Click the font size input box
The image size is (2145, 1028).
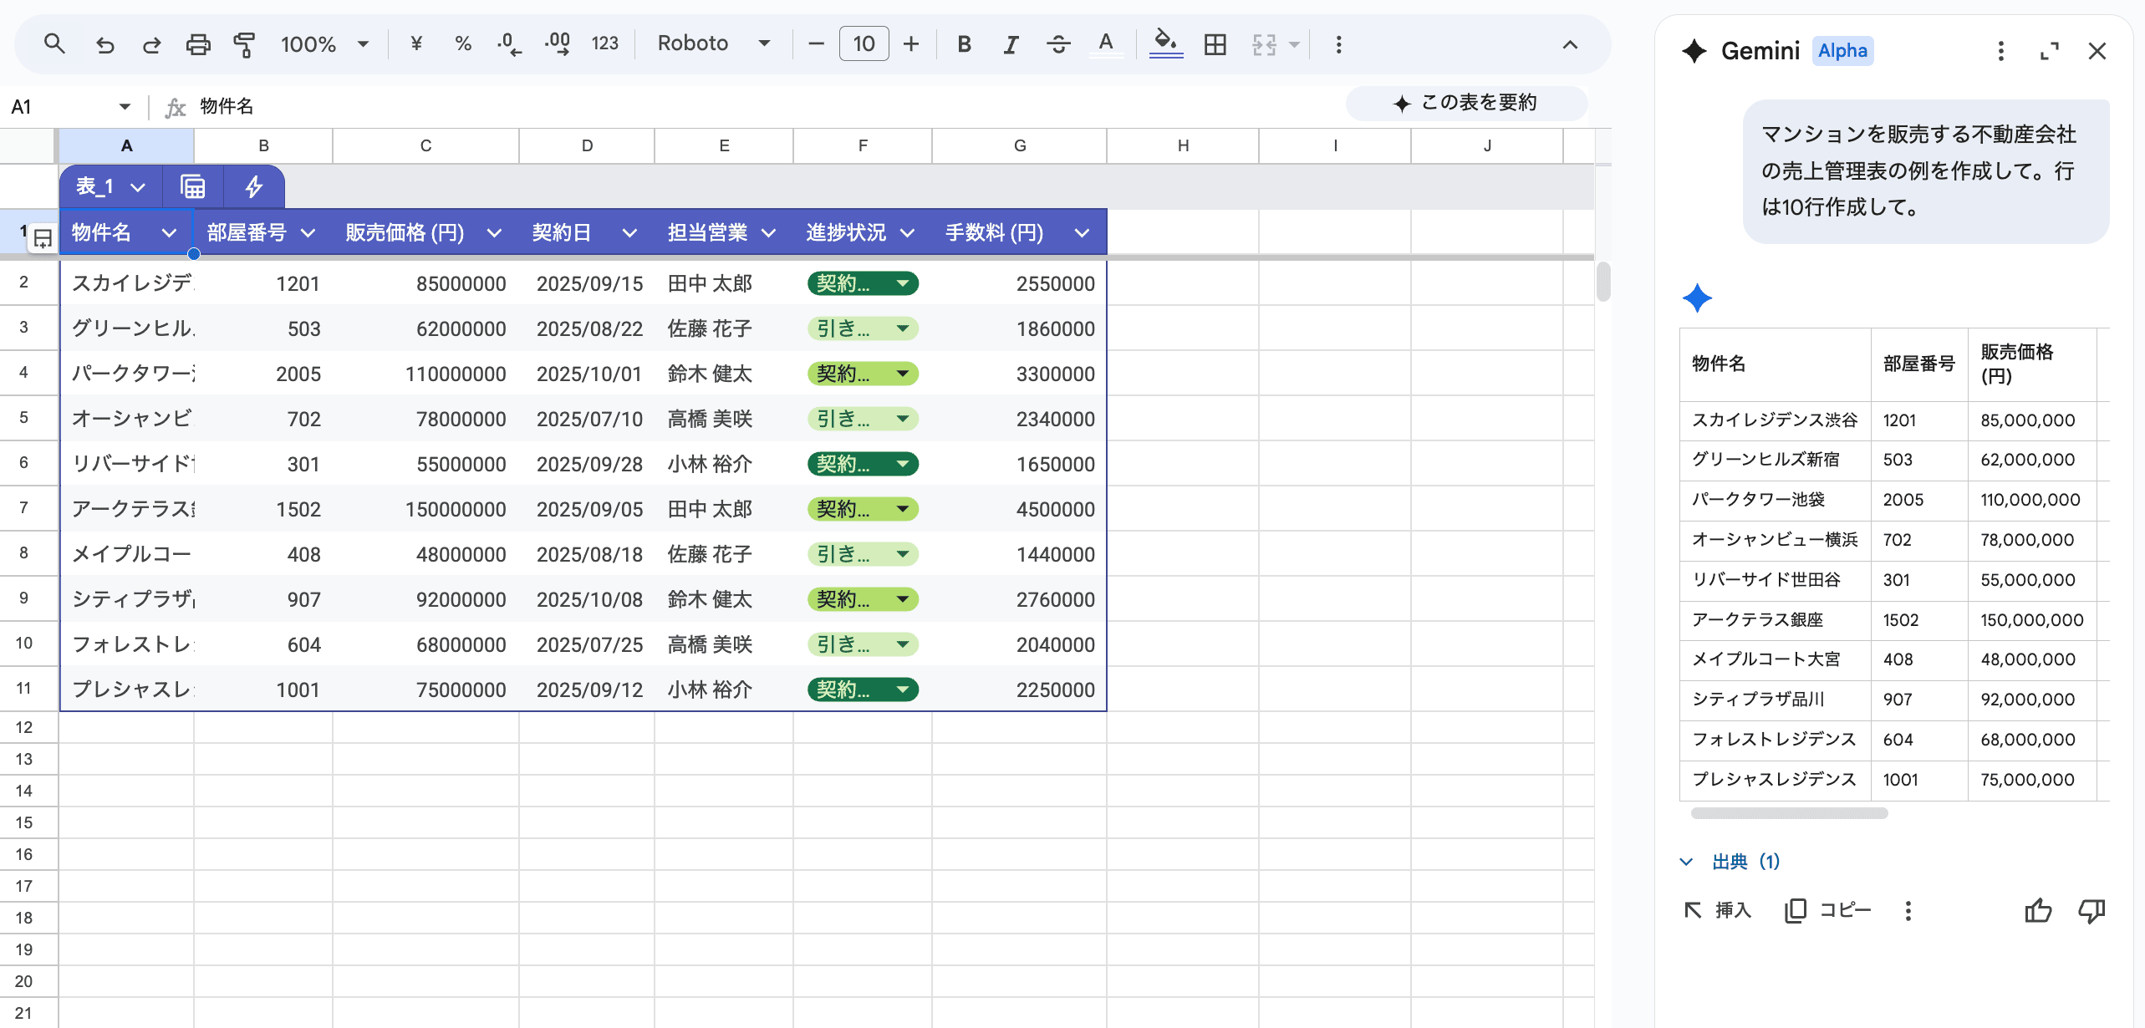click(864, 43)
